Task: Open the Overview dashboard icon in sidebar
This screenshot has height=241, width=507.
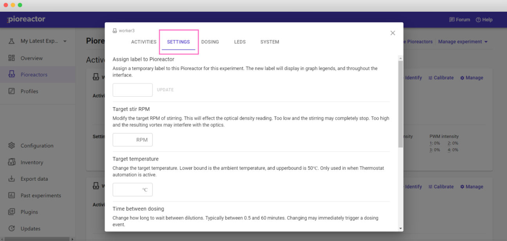Action: pos(12,58)
